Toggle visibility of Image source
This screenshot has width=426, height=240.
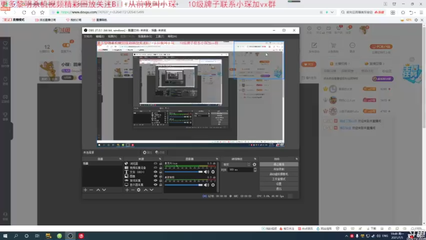click(155, 176)
